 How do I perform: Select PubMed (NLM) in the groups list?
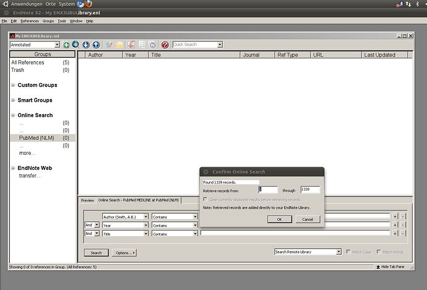click(x=43, y=138)
